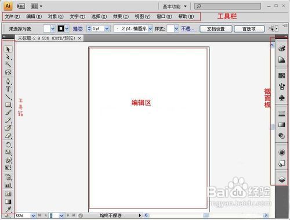
Task: Open the Swatches panel icon
Action: click(281, 75)
